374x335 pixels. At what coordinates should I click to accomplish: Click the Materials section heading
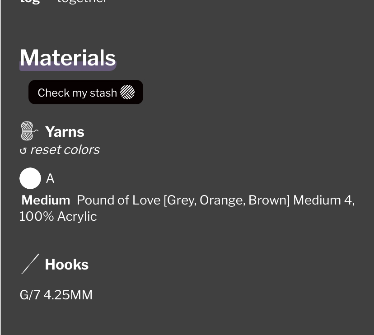click(x=68, y=57)
